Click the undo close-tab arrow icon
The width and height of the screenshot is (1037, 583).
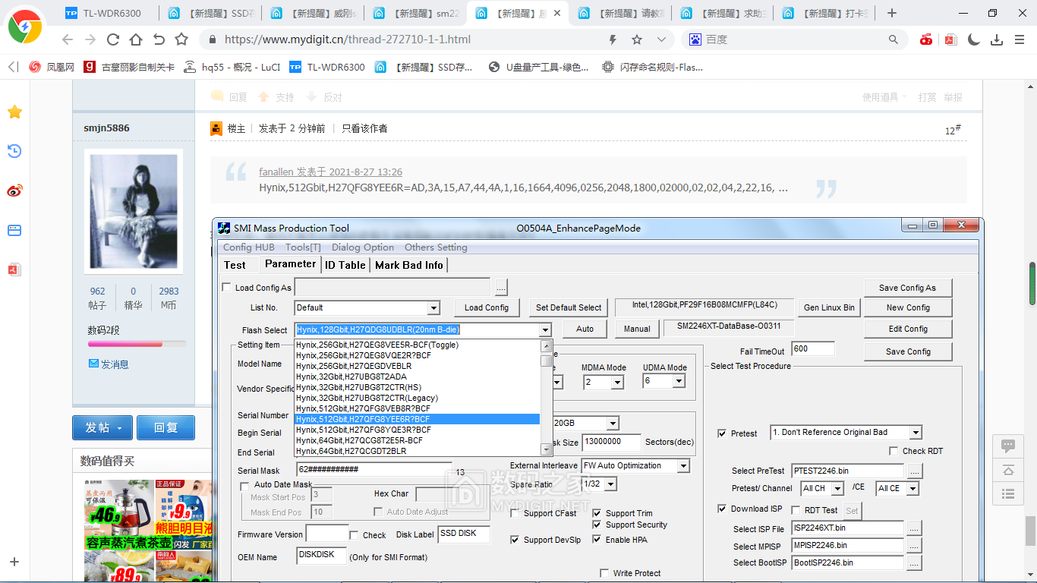click(159, 39)
